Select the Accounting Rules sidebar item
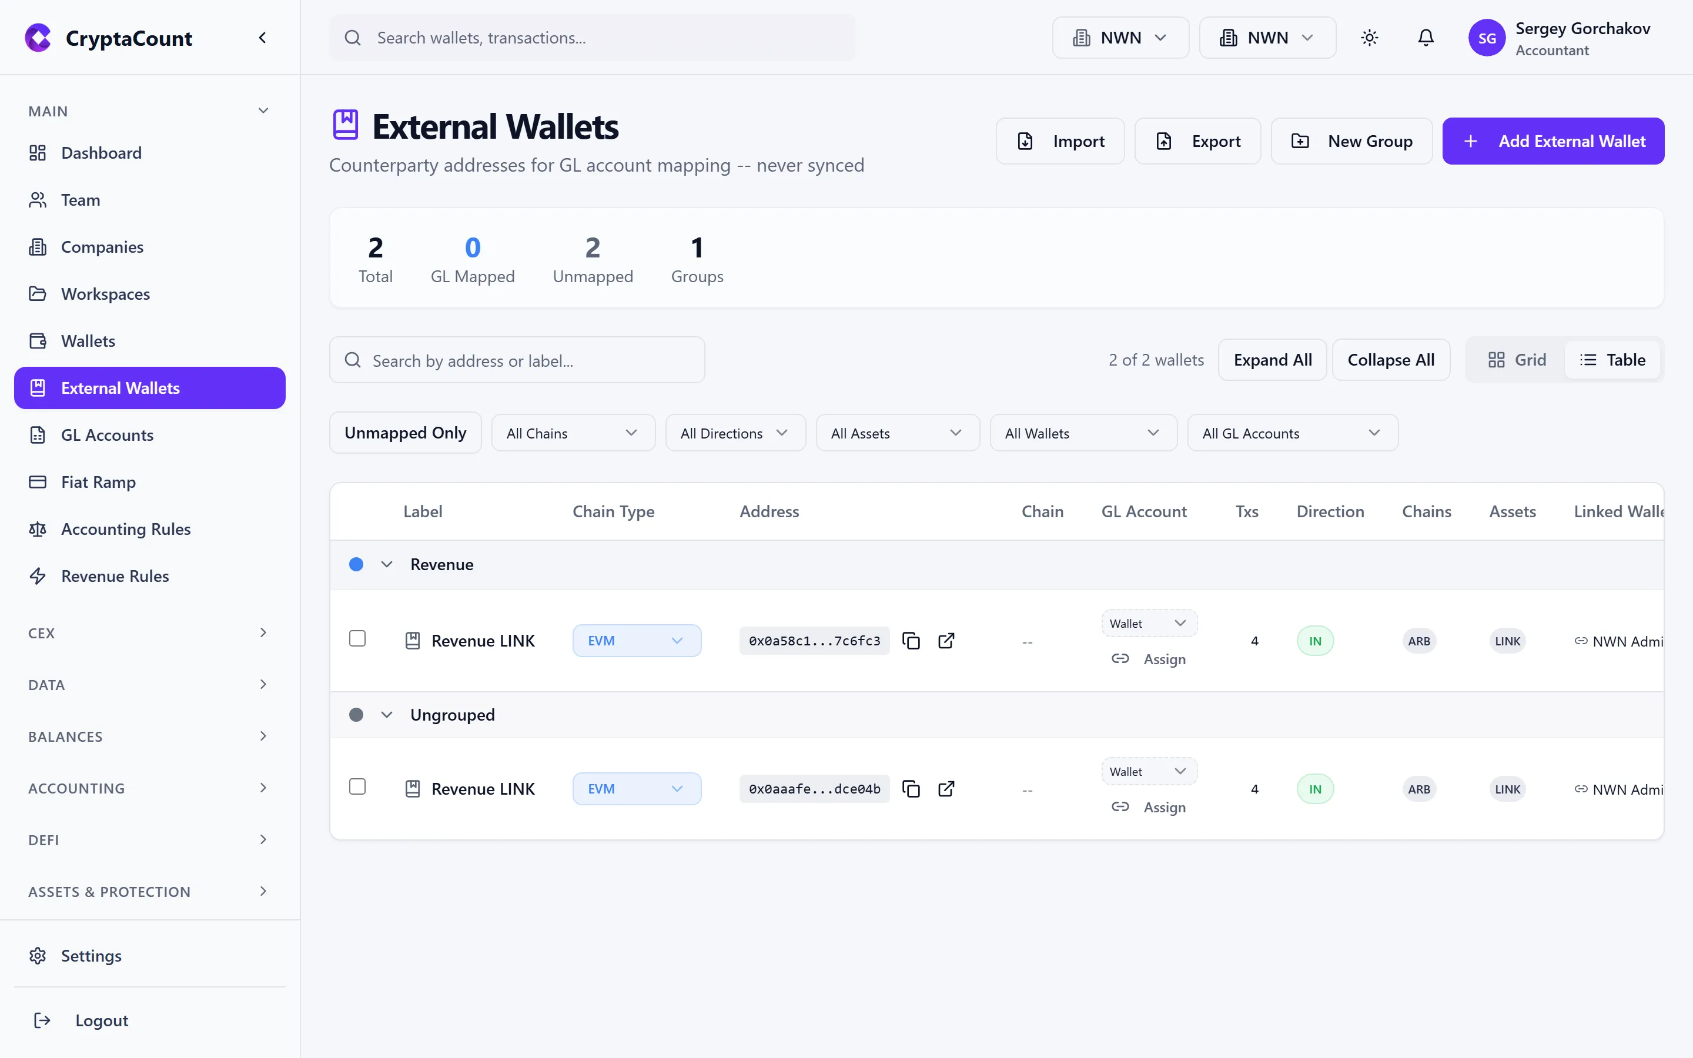This screenshot has height=1058, width=1693. coord(125,529)
